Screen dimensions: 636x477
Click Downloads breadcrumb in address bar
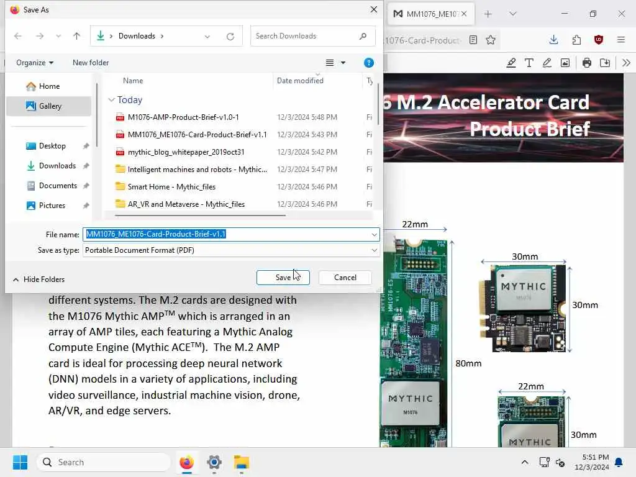click(x=137, y=36)
